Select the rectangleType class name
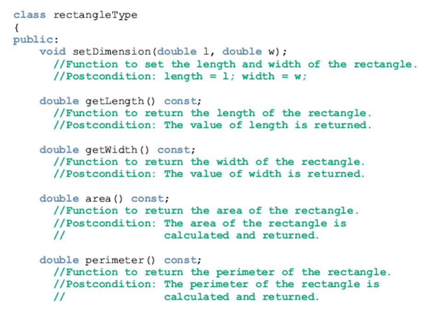Viewport: 441px width, 331px height. (96, 15)
